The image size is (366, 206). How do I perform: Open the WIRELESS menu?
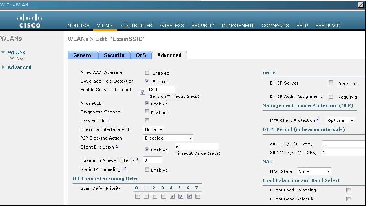coord(172,26)
